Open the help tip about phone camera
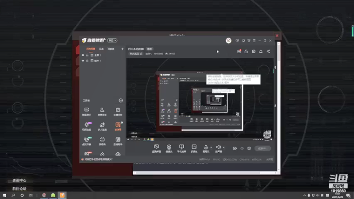 (x=97, y=159)
